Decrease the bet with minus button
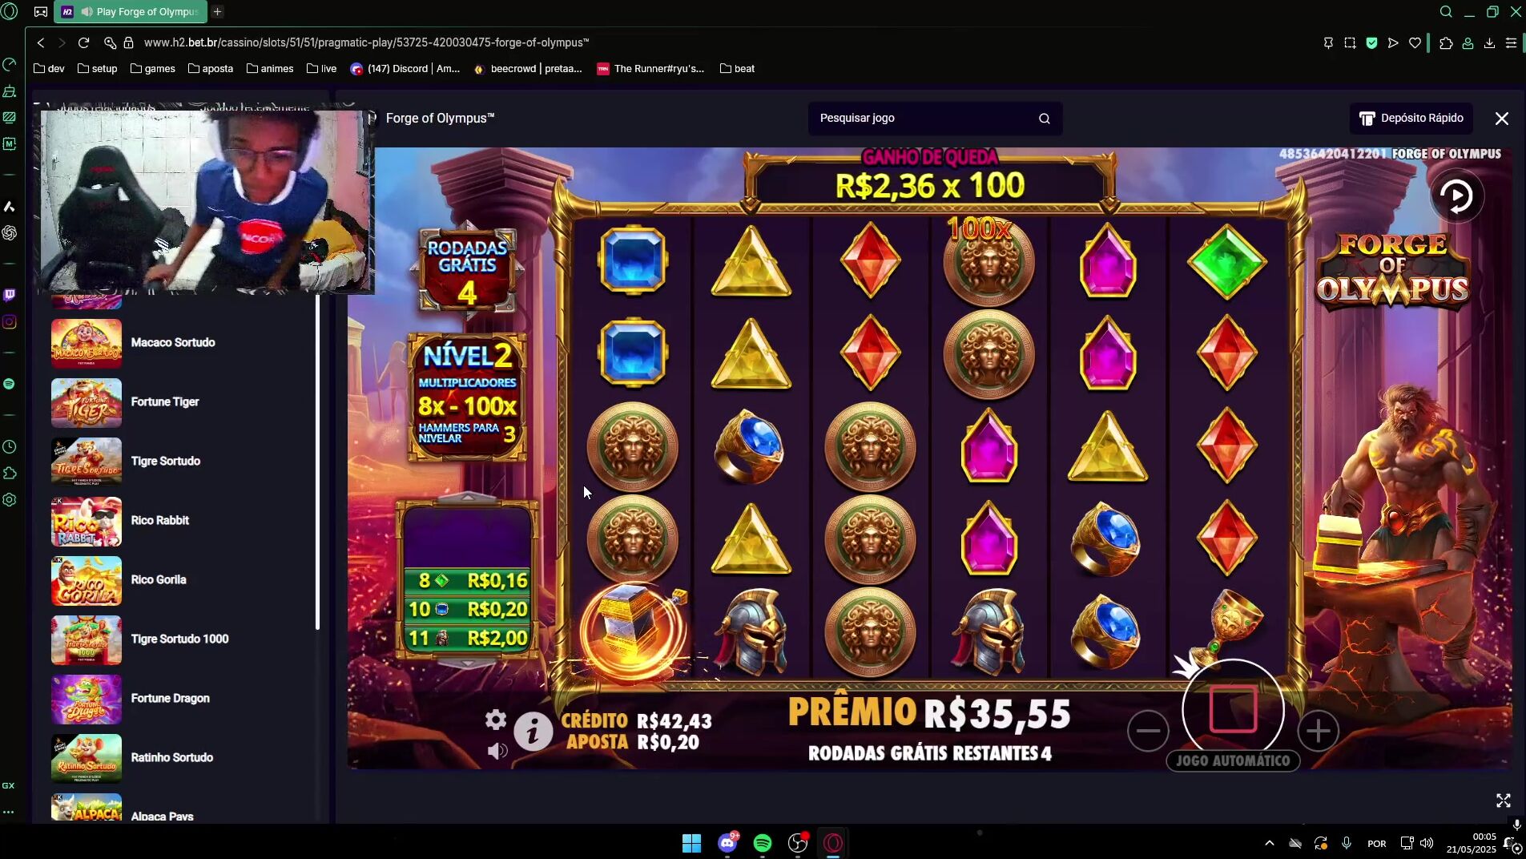Image resolution: width=1526 pixels, height=859 pixels. tap(1148, 730)
